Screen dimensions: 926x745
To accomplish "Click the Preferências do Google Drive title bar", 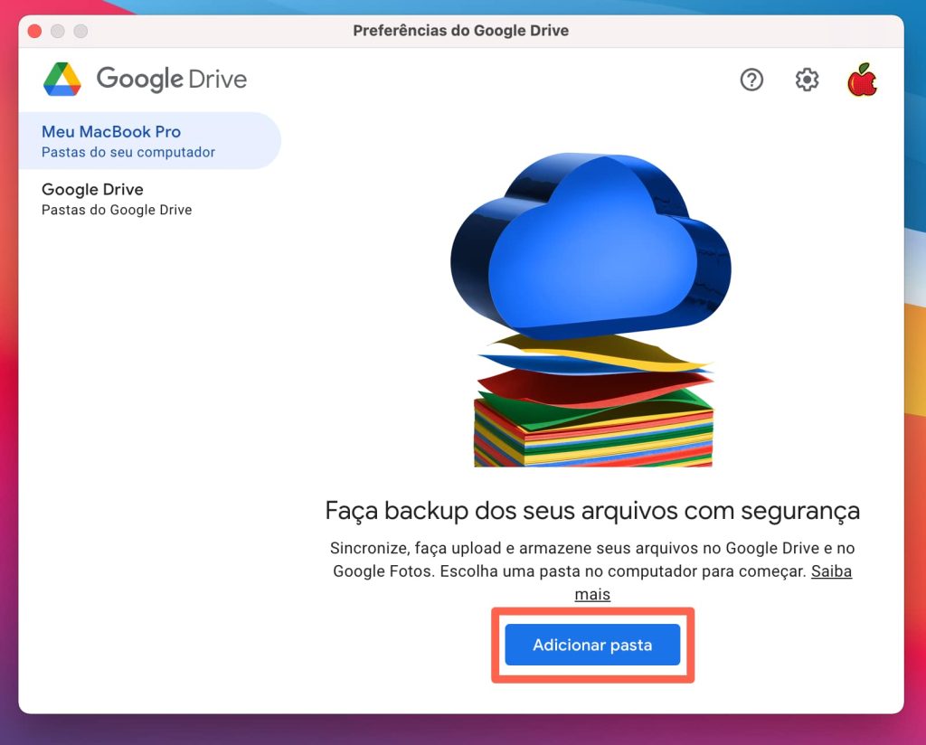I will click(x=461, y=30).
